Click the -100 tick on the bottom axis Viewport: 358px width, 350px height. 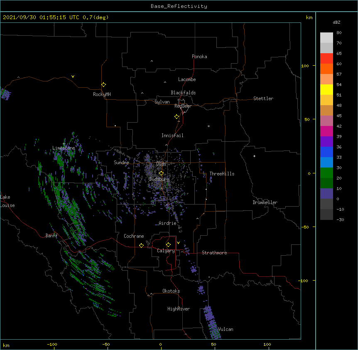click(52, 344)
